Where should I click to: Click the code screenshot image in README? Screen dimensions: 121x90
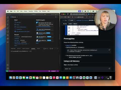82,30
